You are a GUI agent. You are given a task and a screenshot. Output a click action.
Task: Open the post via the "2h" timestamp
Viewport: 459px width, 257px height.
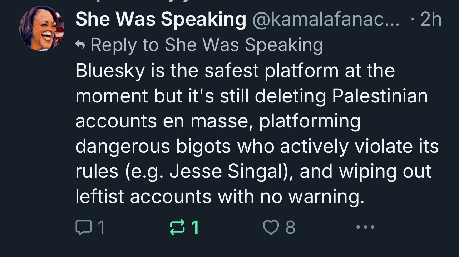coord(431,19)
